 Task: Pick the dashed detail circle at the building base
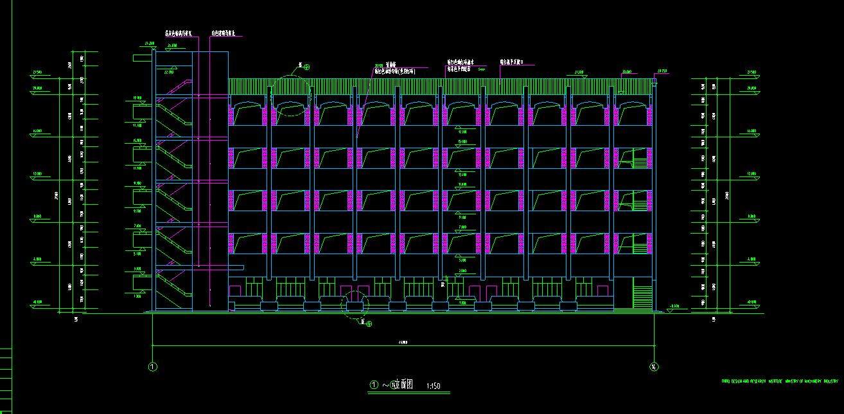tap(355, 302)
